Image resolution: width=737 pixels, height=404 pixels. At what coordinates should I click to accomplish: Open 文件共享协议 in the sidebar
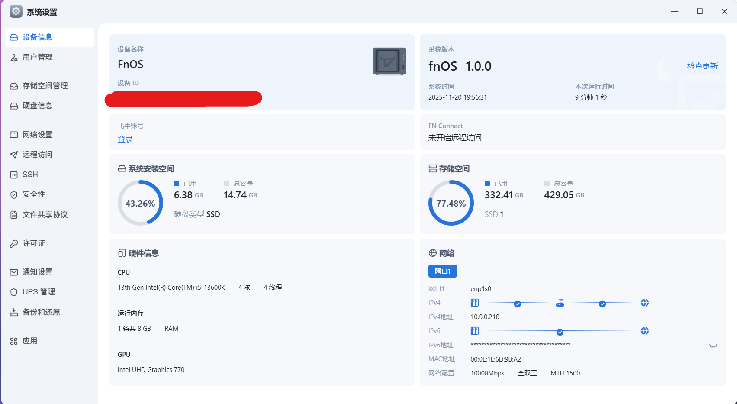point(45,215)
